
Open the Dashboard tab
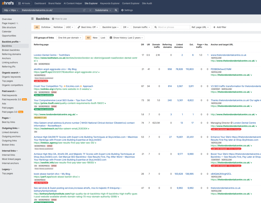click(40, 3)
